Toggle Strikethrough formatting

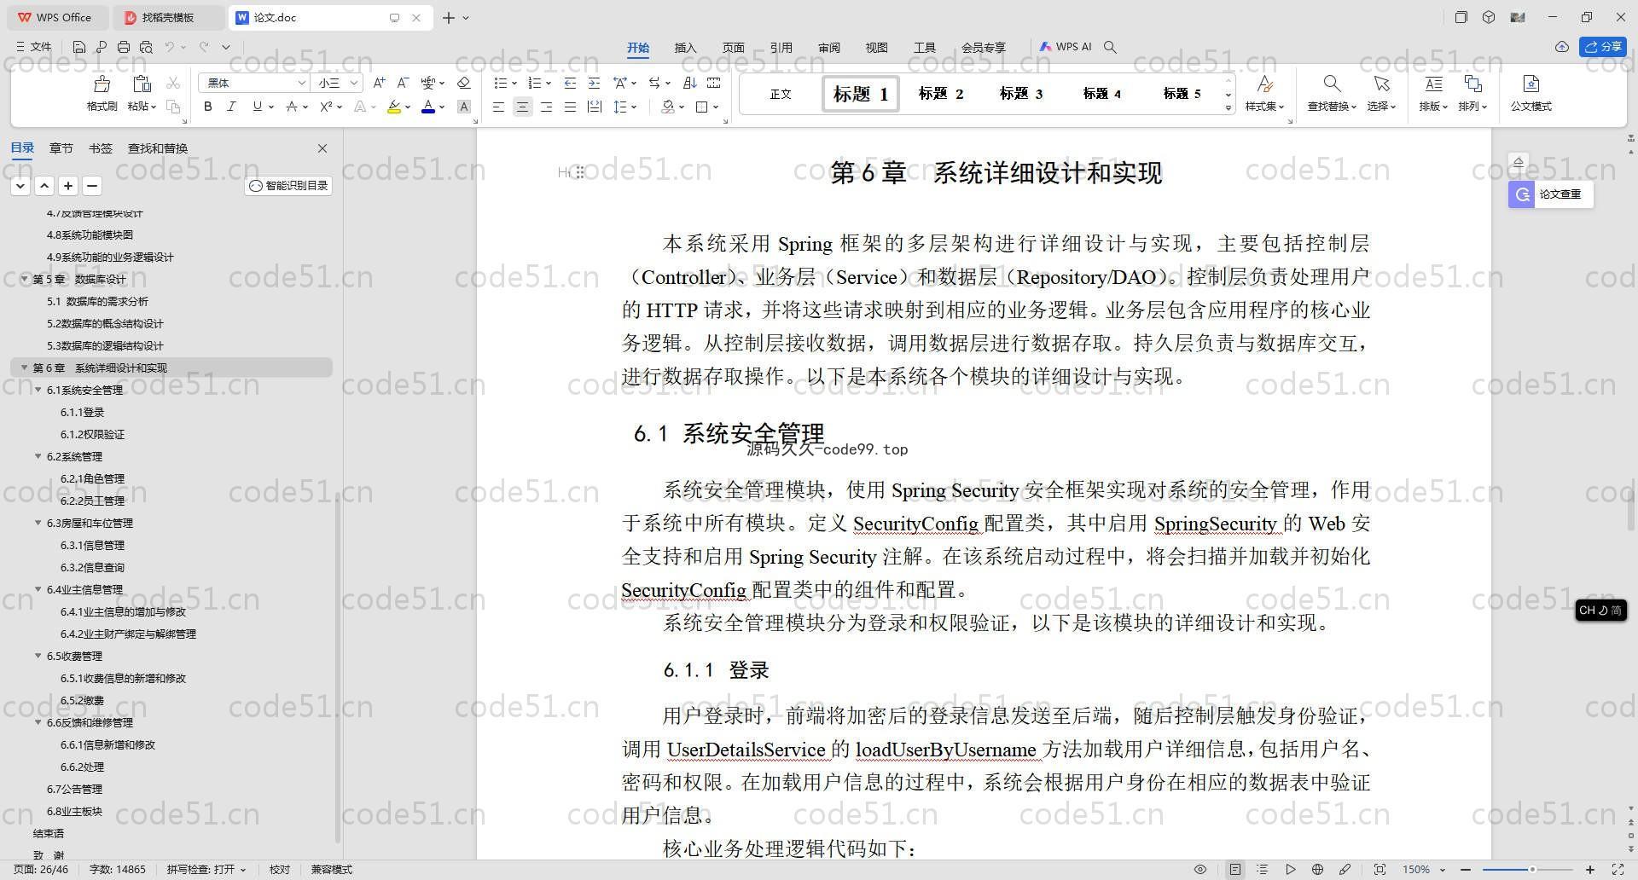pos(292,107)
